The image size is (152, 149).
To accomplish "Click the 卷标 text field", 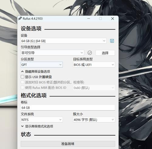I will coord(68,108).
